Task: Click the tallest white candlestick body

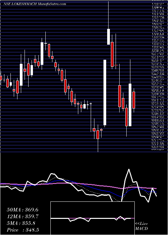Action: click(x=105, y=92)
